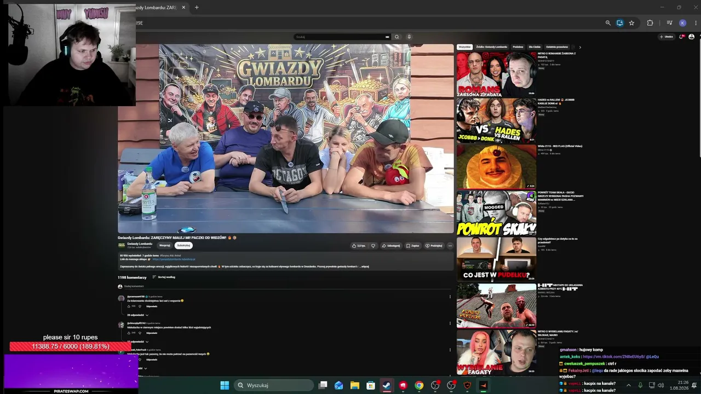Click the YouTube search field

click(x=342, y=37)
